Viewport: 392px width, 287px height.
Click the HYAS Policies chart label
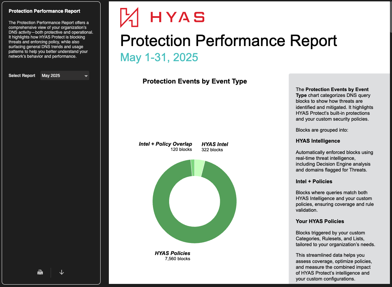[172, 253]
